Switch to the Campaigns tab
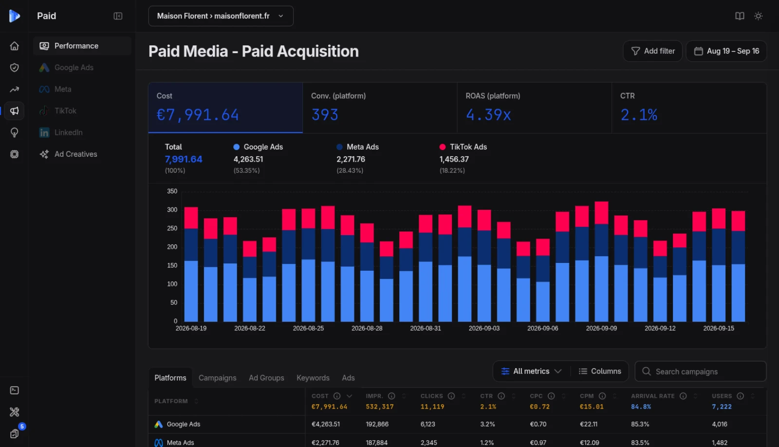 coord(217,378)
